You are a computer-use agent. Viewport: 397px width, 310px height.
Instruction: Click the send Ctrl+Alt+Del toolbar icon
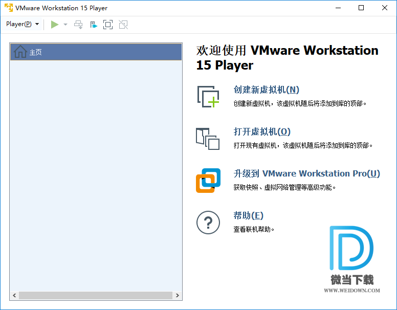pos(78,25)
